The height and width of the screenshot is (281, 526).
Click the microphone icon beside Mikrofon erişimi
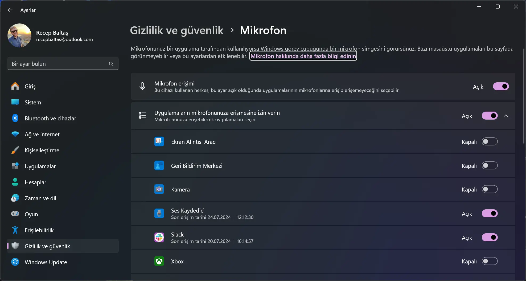(142, 86)
